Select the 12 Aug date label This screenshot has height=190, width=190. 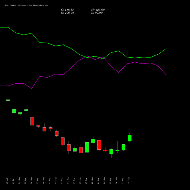click(x=55, y=180)
